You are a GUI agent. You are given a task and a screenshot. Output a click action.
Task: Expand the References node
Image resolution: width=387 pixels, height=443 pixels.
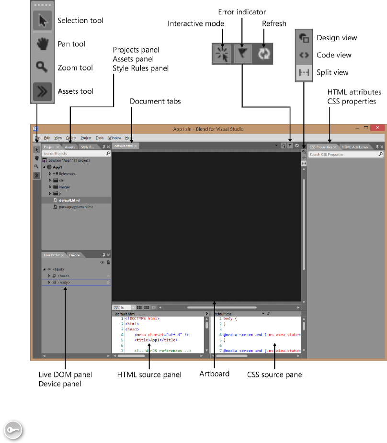pos(50,174)
